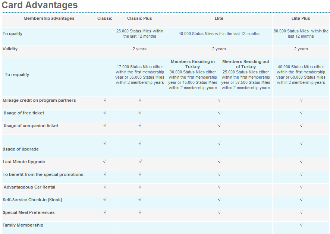Select the Classic Plus column header
Screen dimensions: 330x234
point(139,18)
